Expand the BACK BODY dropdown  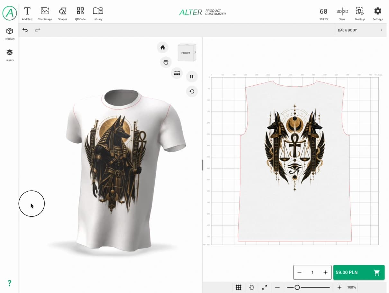point(360,30)
